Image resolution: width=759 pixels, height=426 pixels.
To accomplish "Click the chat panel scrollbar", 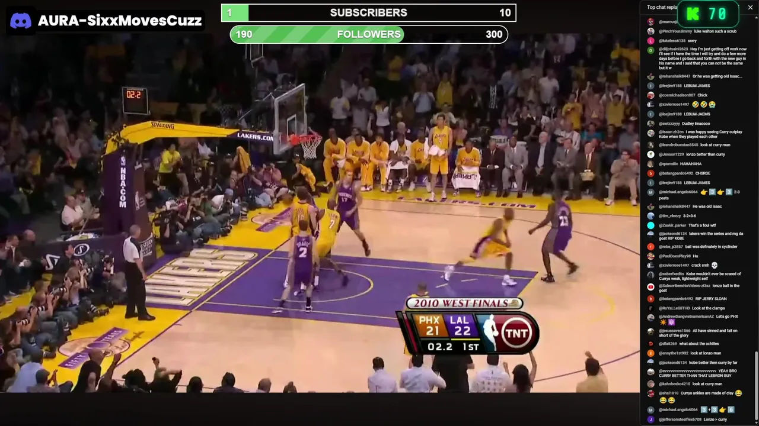I will coord(756,385).
